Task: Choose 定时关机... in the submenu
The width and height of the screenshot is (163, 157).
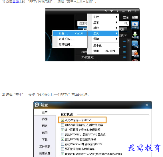Action: point(70,39)
